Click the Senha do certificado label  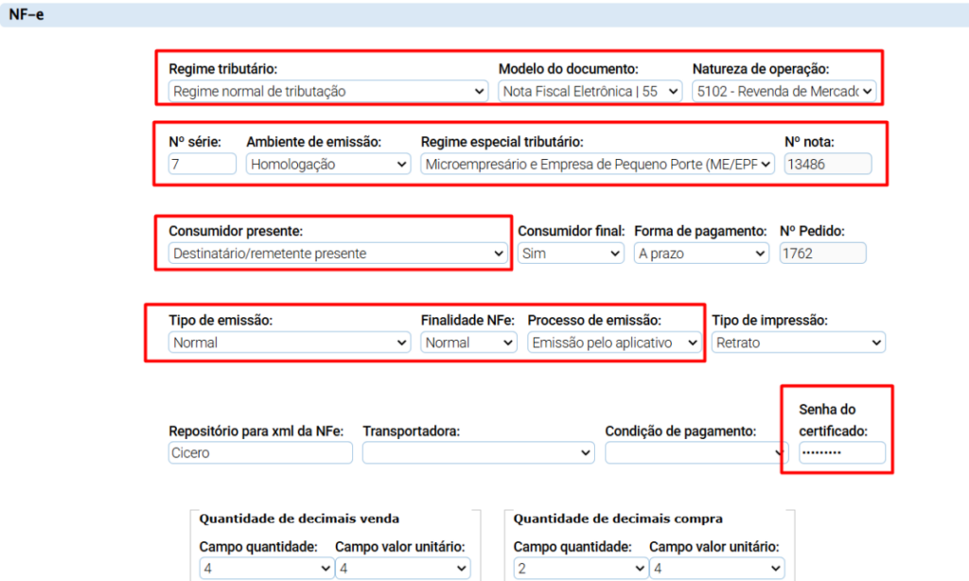coord(833,420)
